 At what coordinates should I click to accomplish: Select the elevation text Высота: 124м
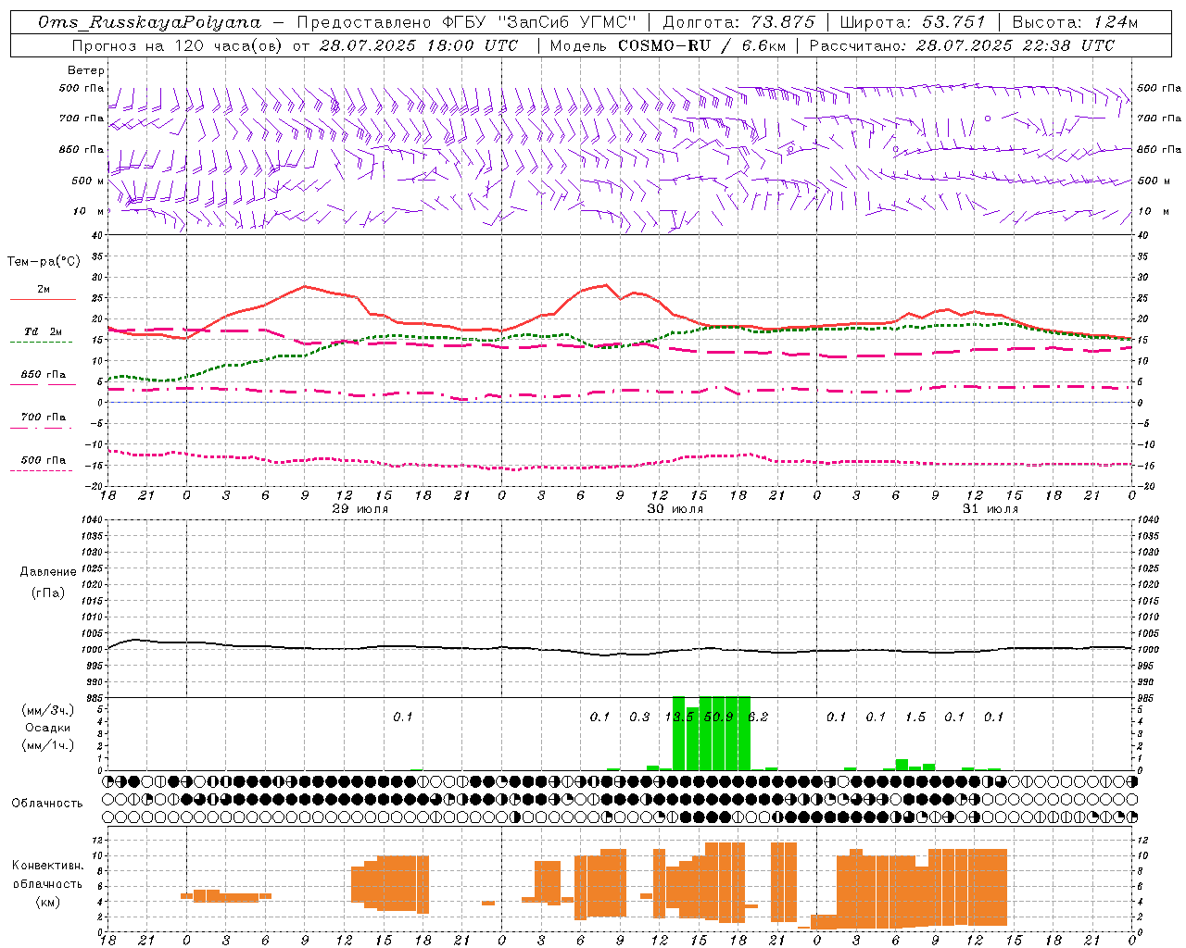[x=1075, y=22]
